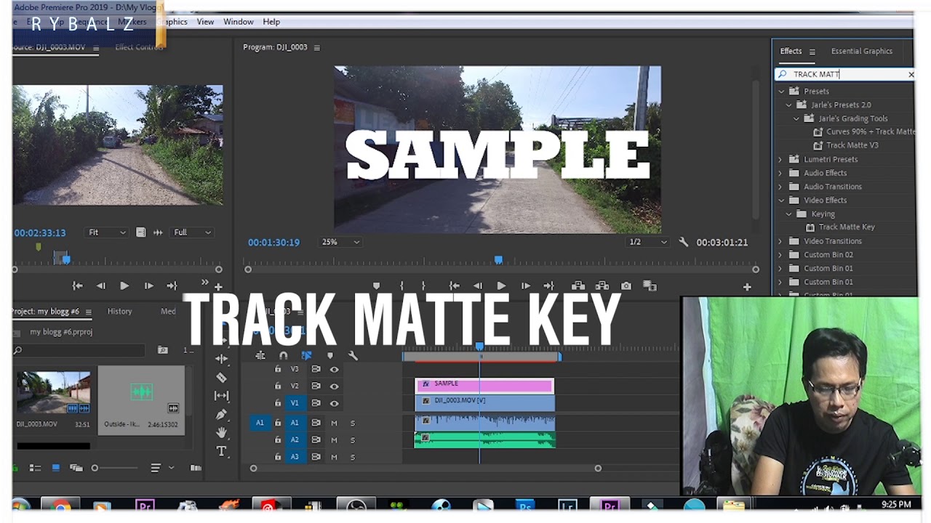Switch to Essential Graphics tab
Screen dimensions: 931x523
(x=862, y=51)
